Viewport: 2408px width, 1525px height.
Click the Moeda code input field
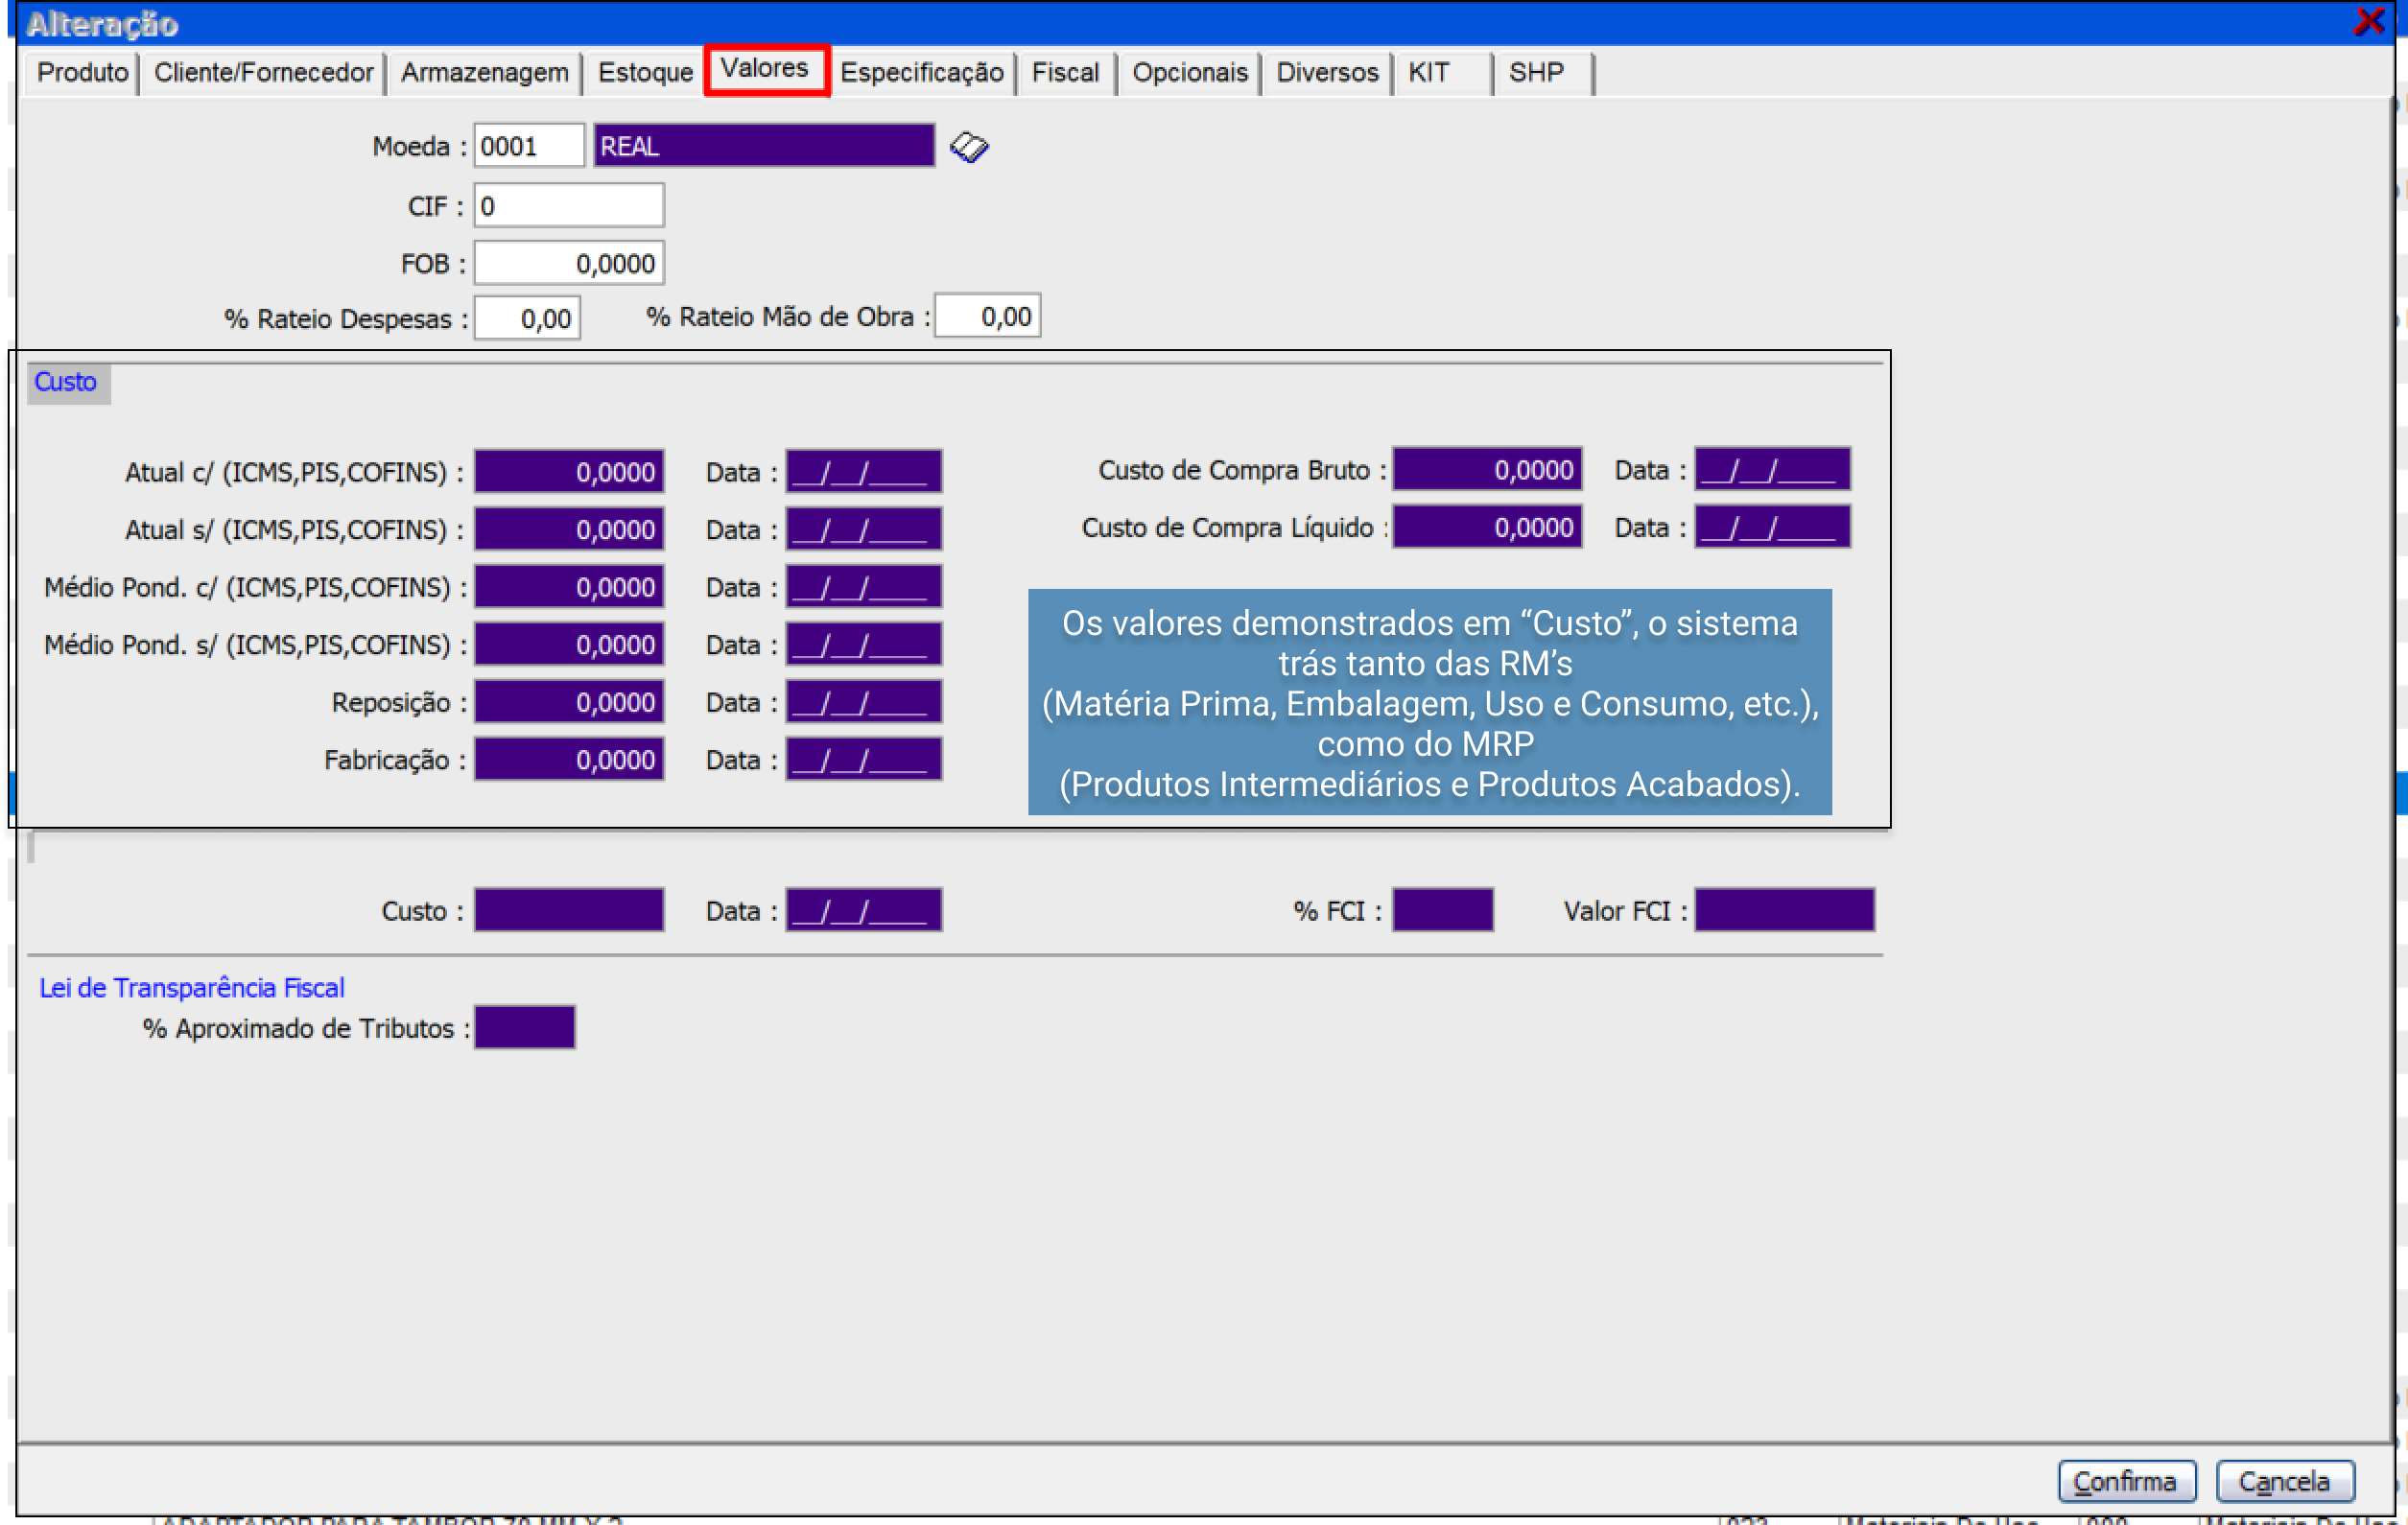click(528, 147)
